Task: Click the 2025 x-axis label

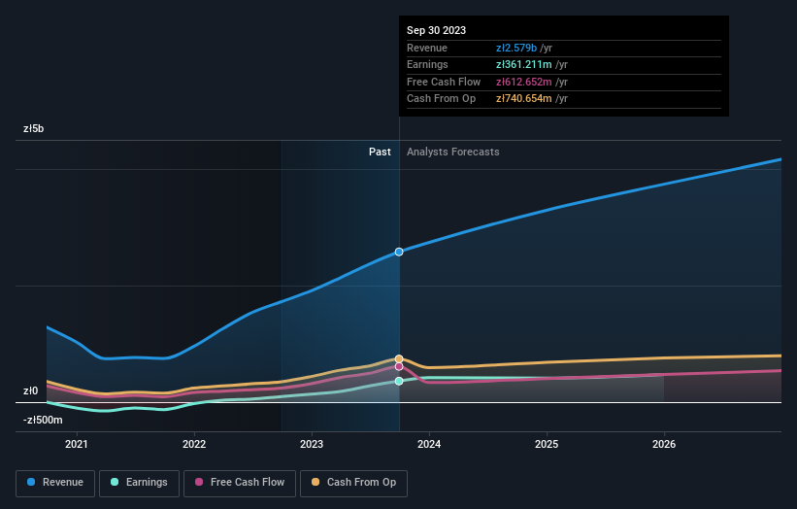Action: [x=547, y=445]
